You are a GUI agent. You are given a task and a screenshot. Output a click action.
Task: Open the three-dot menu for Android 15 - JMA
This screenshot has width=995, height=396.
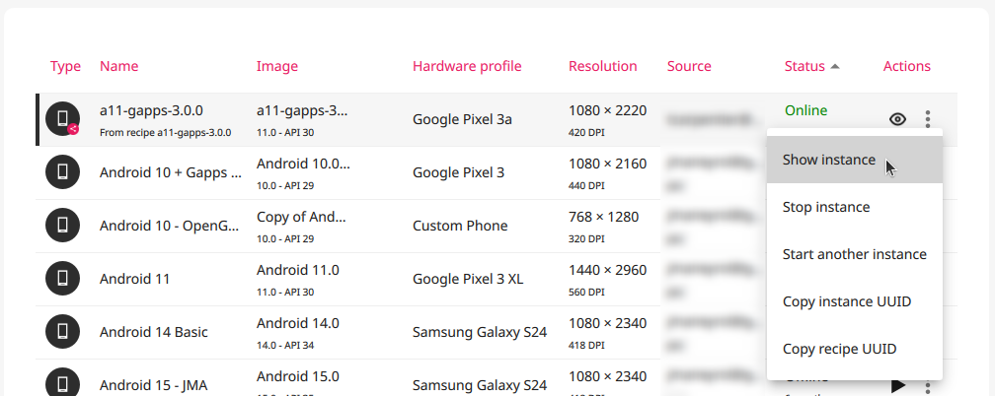click(x=928, y=385)
